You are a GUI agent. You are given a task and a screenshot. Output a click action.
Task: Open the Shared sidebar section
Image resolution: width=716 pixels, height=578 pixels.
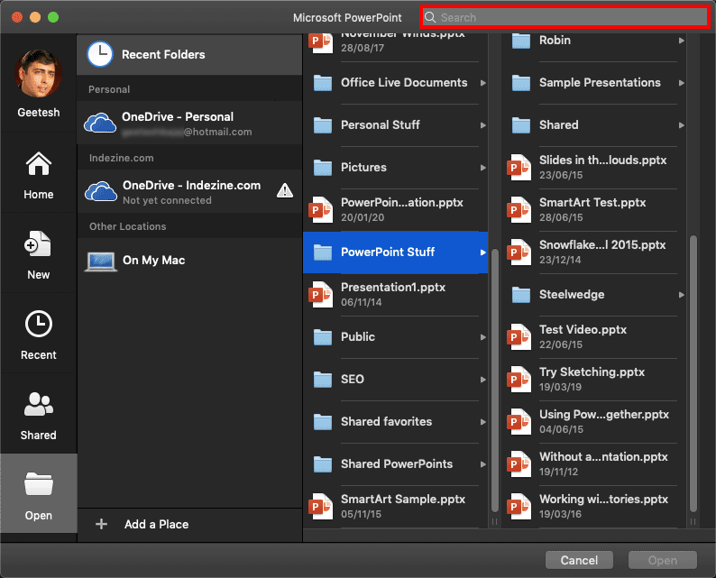pyautogui.click(x=39, y=404)
